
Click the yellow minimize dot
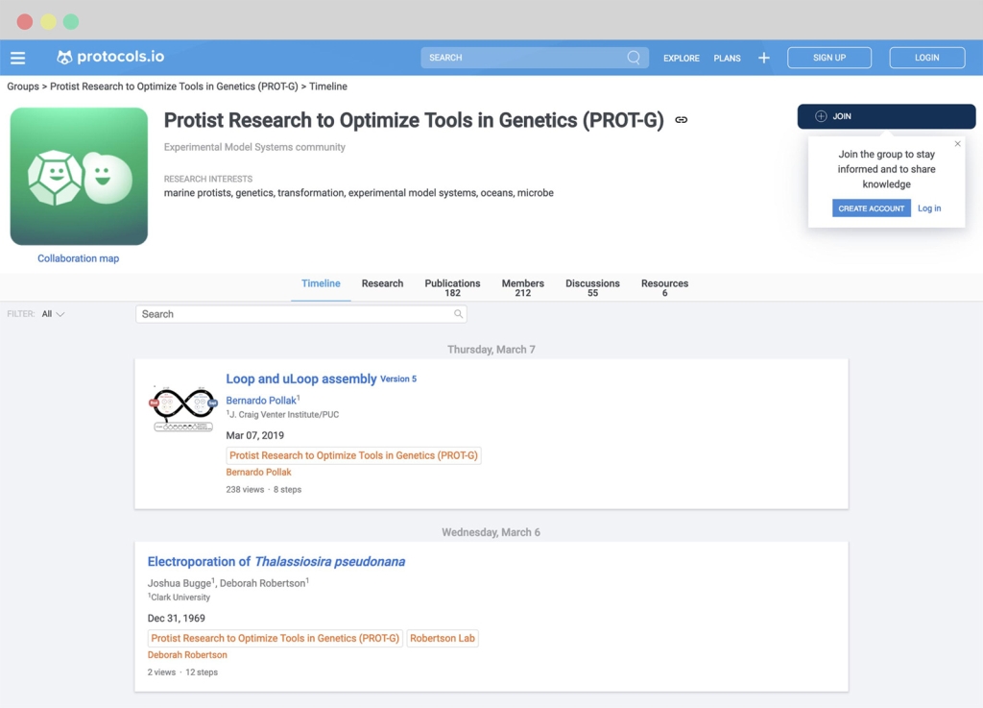click(x=48, y=22)
